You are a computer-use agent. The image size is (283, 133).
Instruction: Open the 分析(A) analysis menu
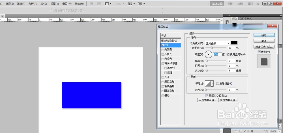coord(33,4)
